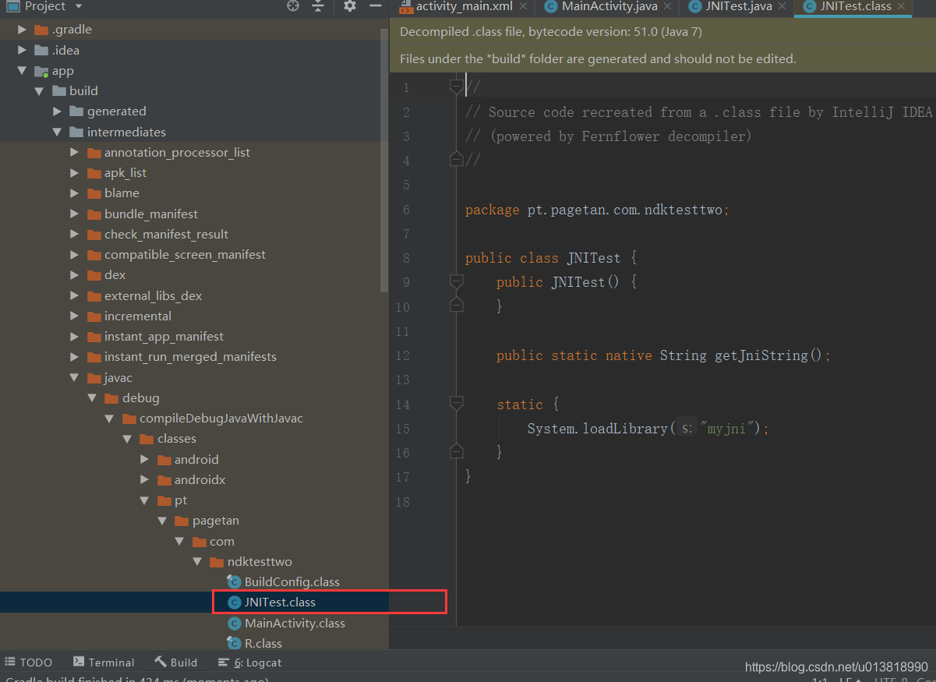Image resolution: width=936 pixels, height=682 pixels.
Task: Click the locate/scroll from source target icon
Action: click(293, 6)
